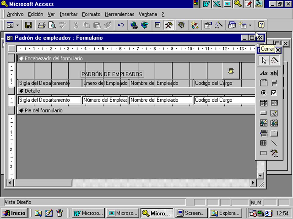Open More Controls in the toolbox
Viewport: 293px width, 219px height.
coord(274,153)
